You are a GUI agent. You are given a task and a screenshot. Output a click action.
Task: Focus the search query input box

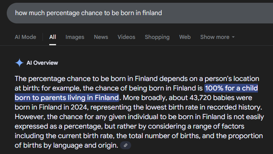point(140,13)
